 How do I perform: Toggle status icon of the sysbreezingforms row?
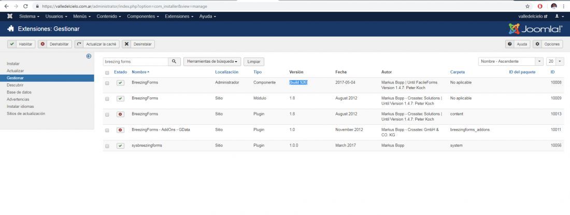(120, 146)
